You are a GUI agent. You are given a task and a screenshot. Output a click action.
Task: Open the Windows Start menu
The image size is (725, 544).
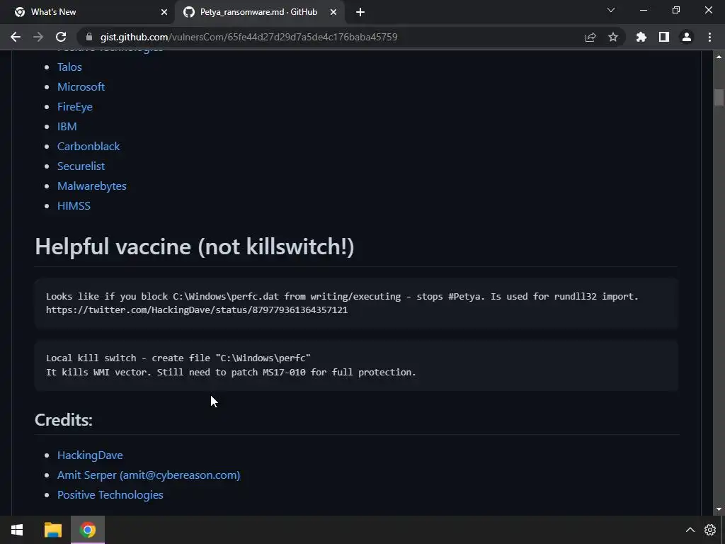tap(17, 530)
